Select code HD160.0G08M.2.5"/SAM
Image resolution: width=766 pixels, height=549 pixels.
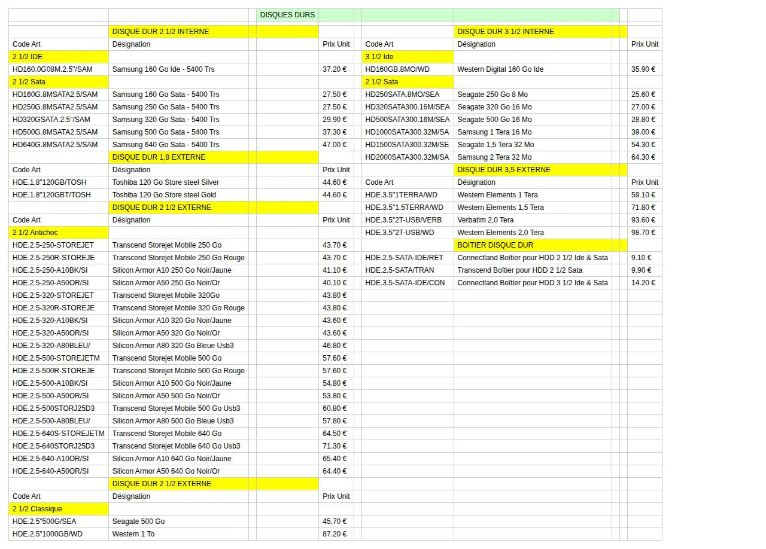pyautogui.click(x=59, y=69)
